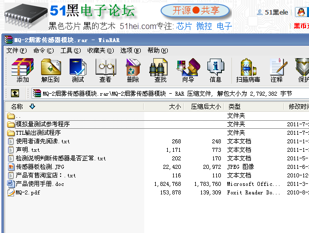Click PDF icon of MQ-2.pdf
Viewport: 309px width, 233px height.
[11, 192]
